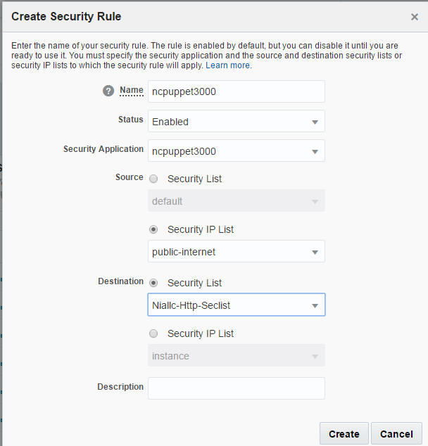This screenshot has width=428, height=446.
Task: Click the disabled default Security List dropdown
Action: pyautogui.click(x=237, y=200)
